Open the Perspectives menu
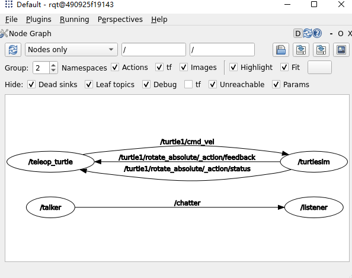 (x=120, y=20)
